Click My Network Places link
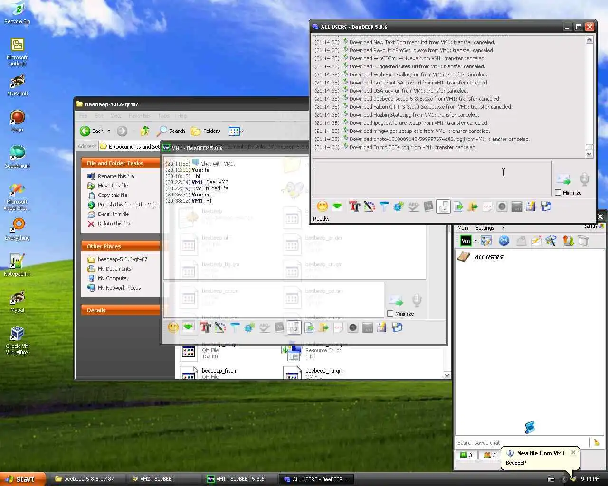The image size is (608, 486). pos(119,288)
